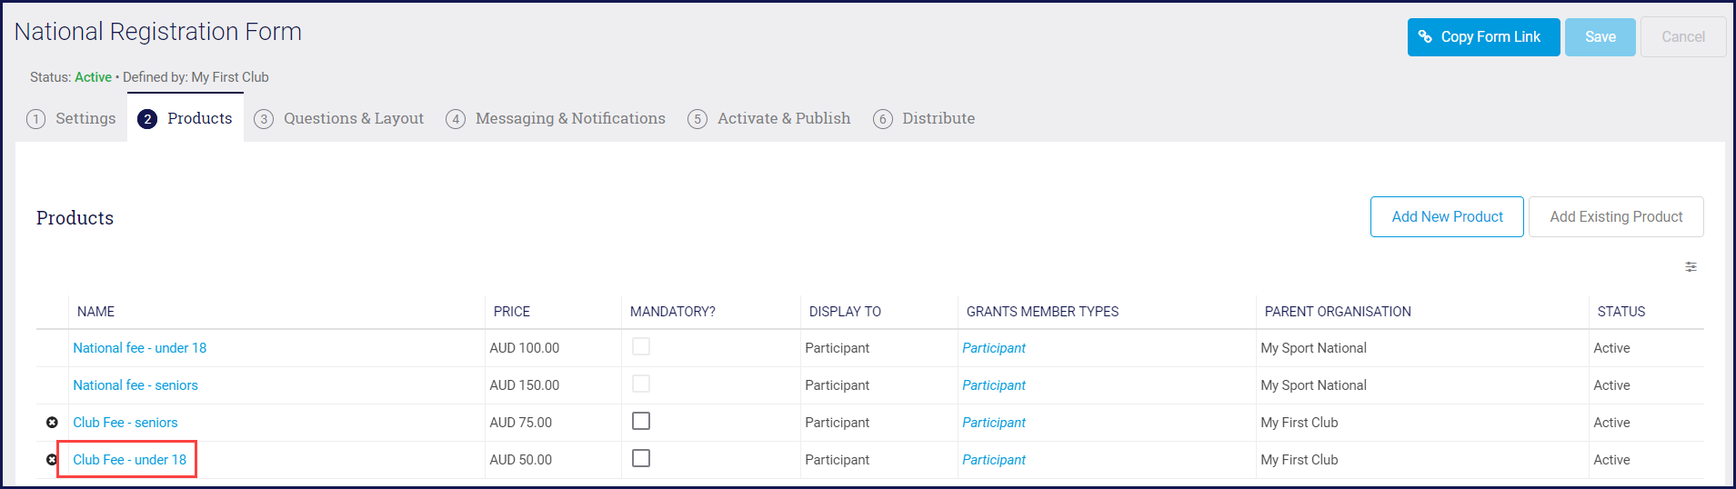Click Add New Product button

click(1447, 217)
